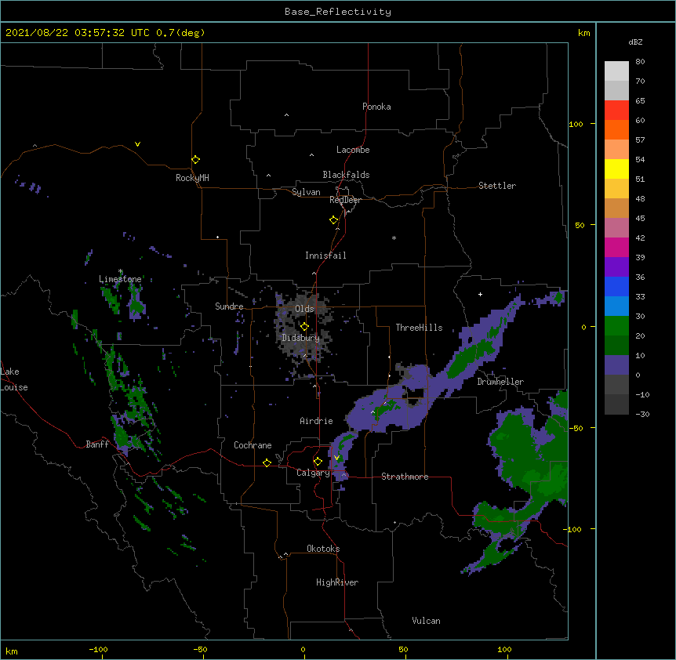Pick the dark gray -30 to -10 legend swatch
This screenshot has width=676, height=660.
[616, 404]
